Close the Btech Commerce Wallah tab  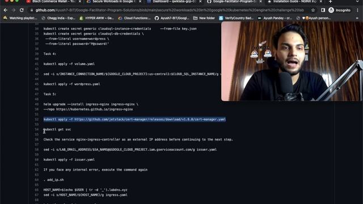tap(80, 1)
